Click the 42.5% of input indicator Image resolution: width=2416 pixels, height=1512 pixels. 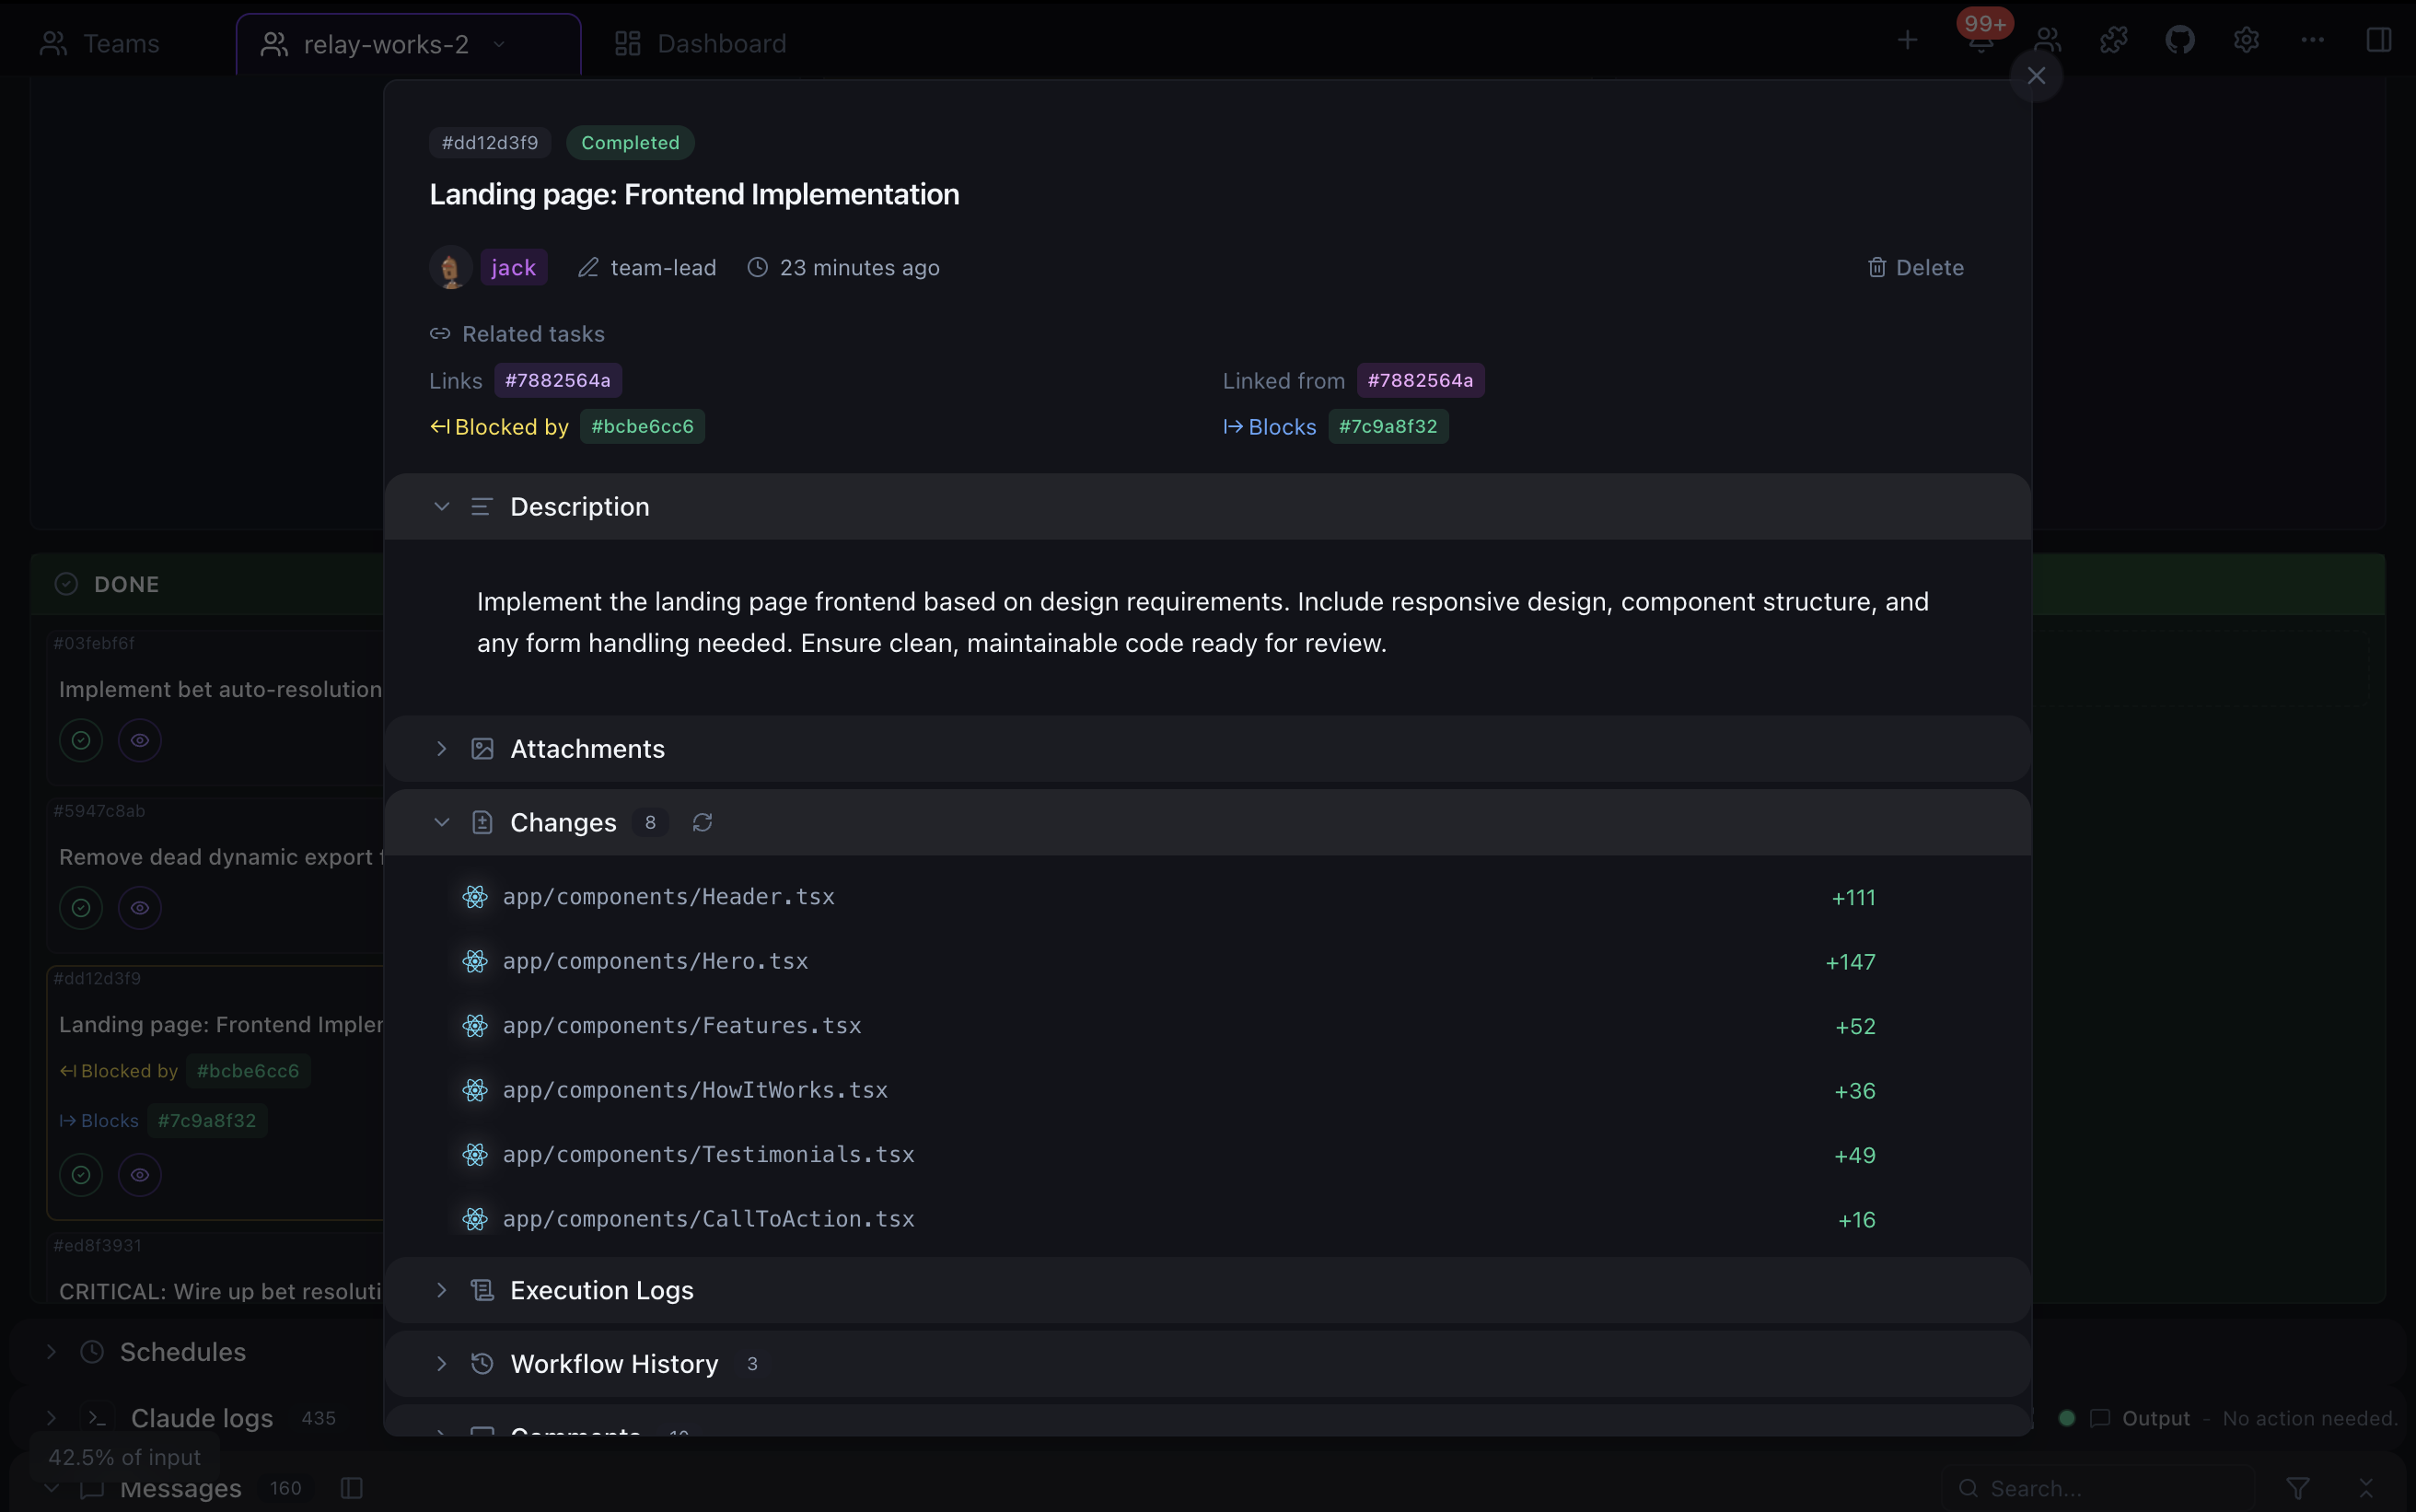[124, 1457]
